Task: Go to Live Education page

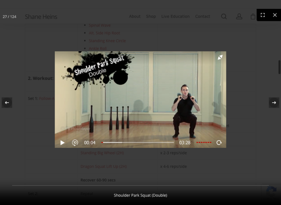Action: (175, 17)
